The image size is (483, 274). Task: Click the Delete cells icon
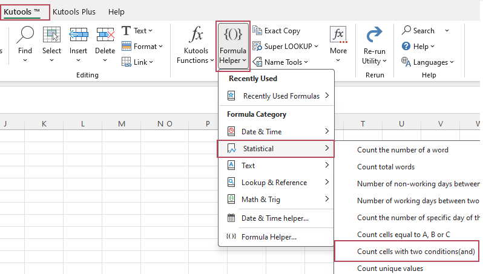105,34
